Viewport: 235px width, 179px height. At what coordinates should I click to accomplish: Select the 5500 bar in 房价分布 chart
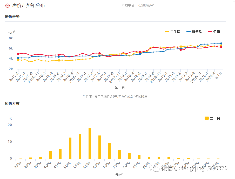coord(80,146)
